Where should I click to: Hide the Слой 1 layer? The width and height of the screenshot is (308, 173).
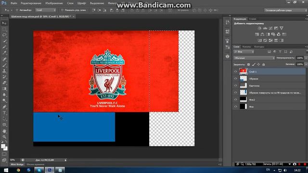point(235,72)
